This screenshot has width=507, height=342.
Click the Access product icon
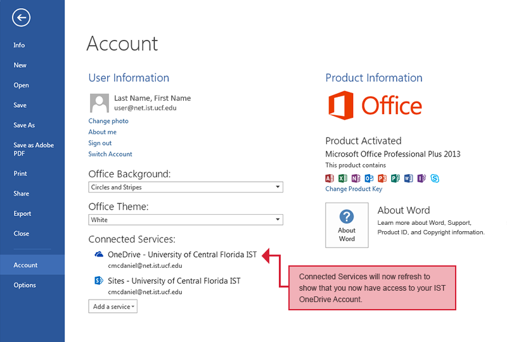click(330, 178)
